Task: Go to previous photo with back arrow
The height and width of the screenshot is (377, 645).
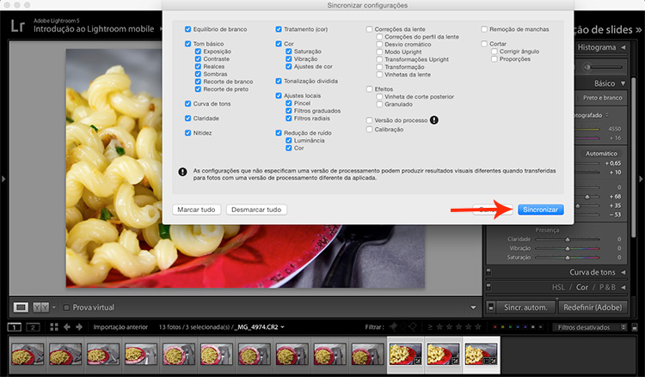Action: 67,327
